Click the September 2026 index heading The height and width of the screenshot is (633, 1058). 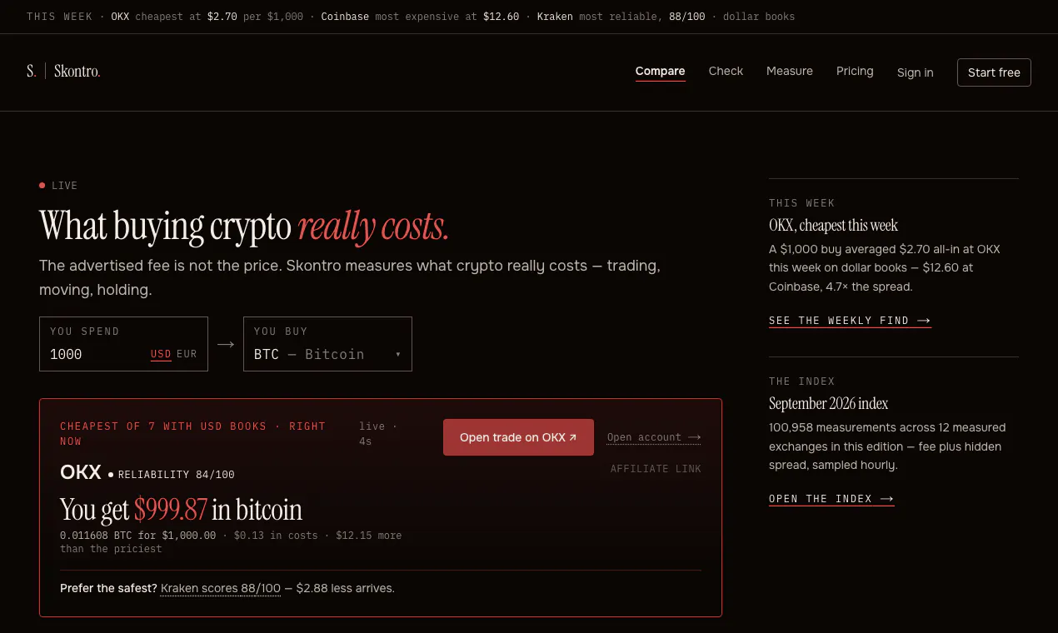pyautogui.click(x=828, y=404)
